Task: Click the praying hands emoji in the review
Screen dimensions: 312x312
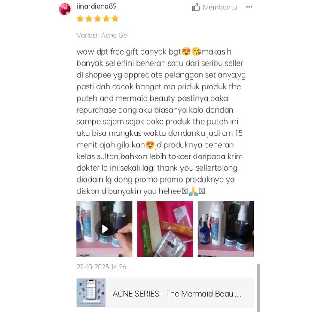Action: tap(193, 191)
